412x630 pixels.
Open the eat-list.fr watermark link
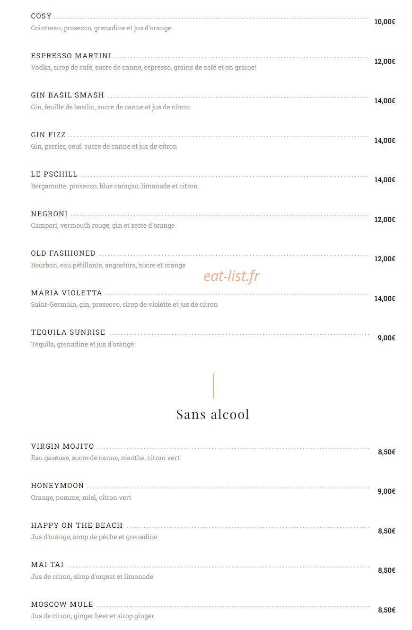232,276
